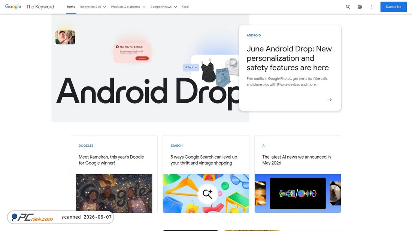Click the SEARCH category label
Image resolution: width=412 pixels, height=231 pixels.
point(176,146)
